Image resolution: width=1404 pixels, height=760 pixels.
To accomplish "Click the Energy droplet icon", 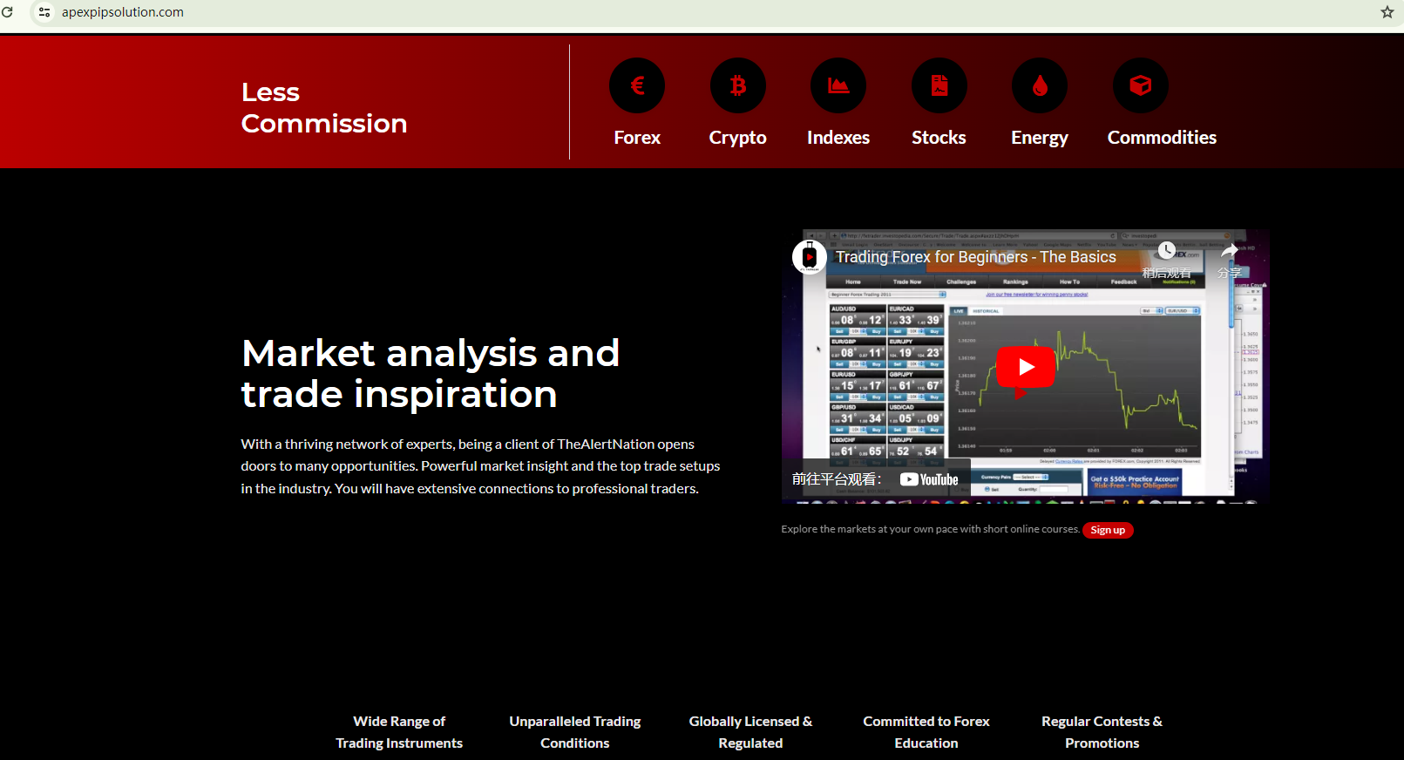I will pyautogui.click(x=1040, y=85).
